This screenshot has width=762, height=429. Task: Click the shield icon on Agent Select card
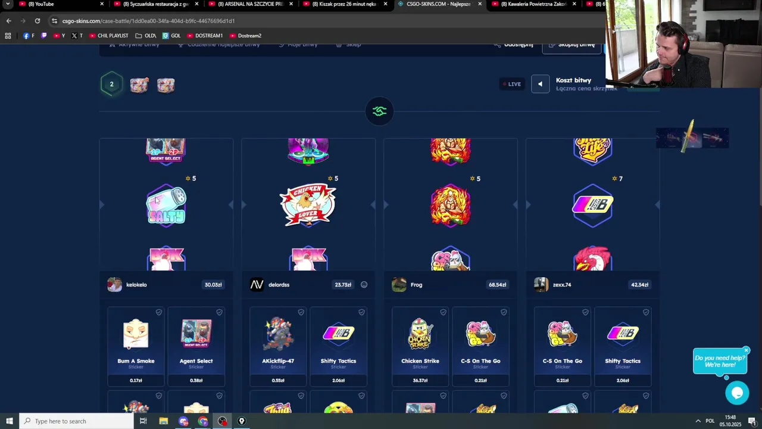click(x=219, y=312)
